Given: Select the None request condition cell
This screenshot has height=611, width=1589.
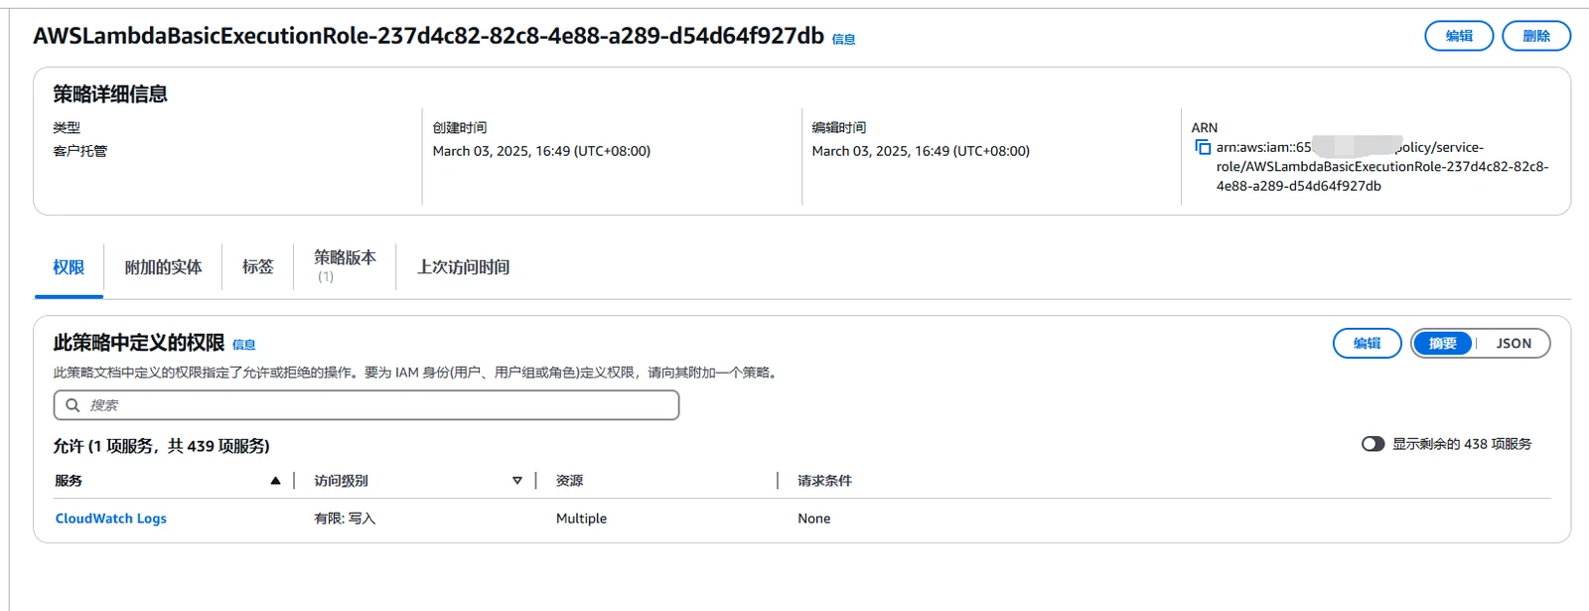Looking at the screenshot, I should pyautogui.click(x=814, y=519).
